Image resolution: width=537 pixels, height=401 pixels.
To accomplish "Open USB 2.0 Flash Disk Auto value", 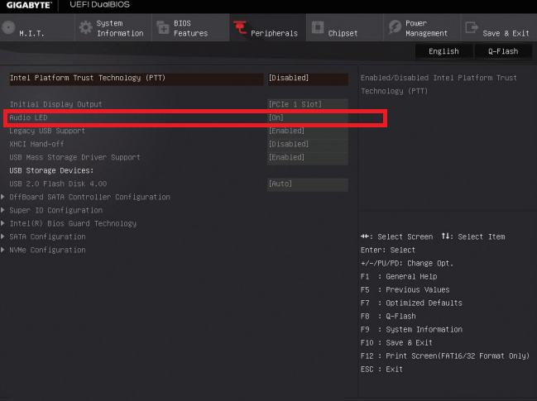I will tap(308, 184).
